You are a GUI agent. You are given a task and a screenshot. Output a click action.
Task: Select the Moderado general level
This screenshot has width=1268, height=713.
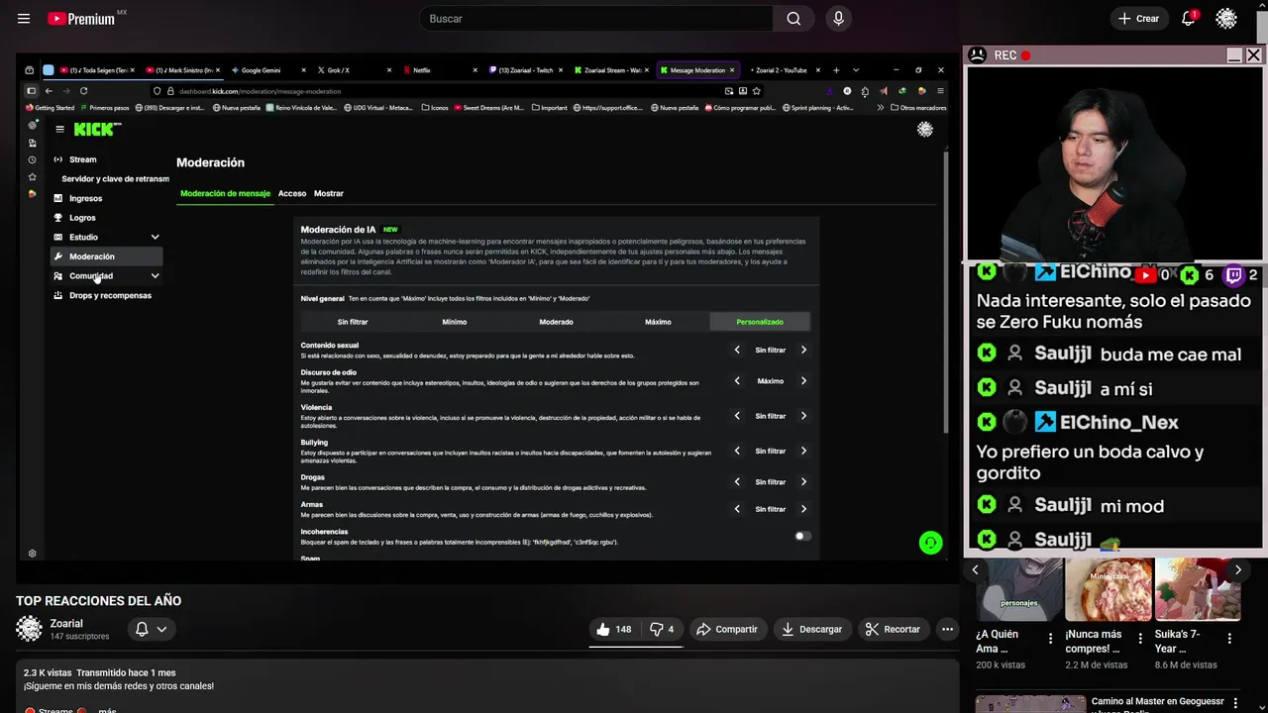556,322
